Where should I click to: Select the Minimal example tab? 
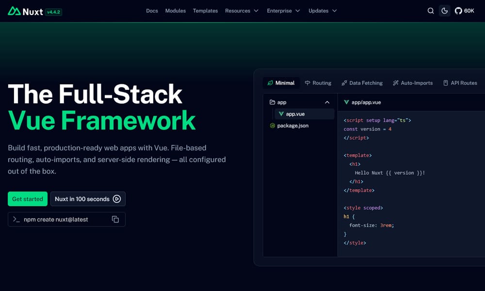point(281,83)
